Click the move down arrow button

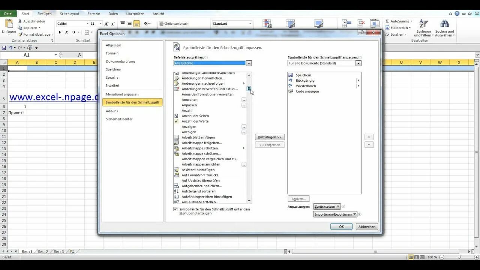369,145
